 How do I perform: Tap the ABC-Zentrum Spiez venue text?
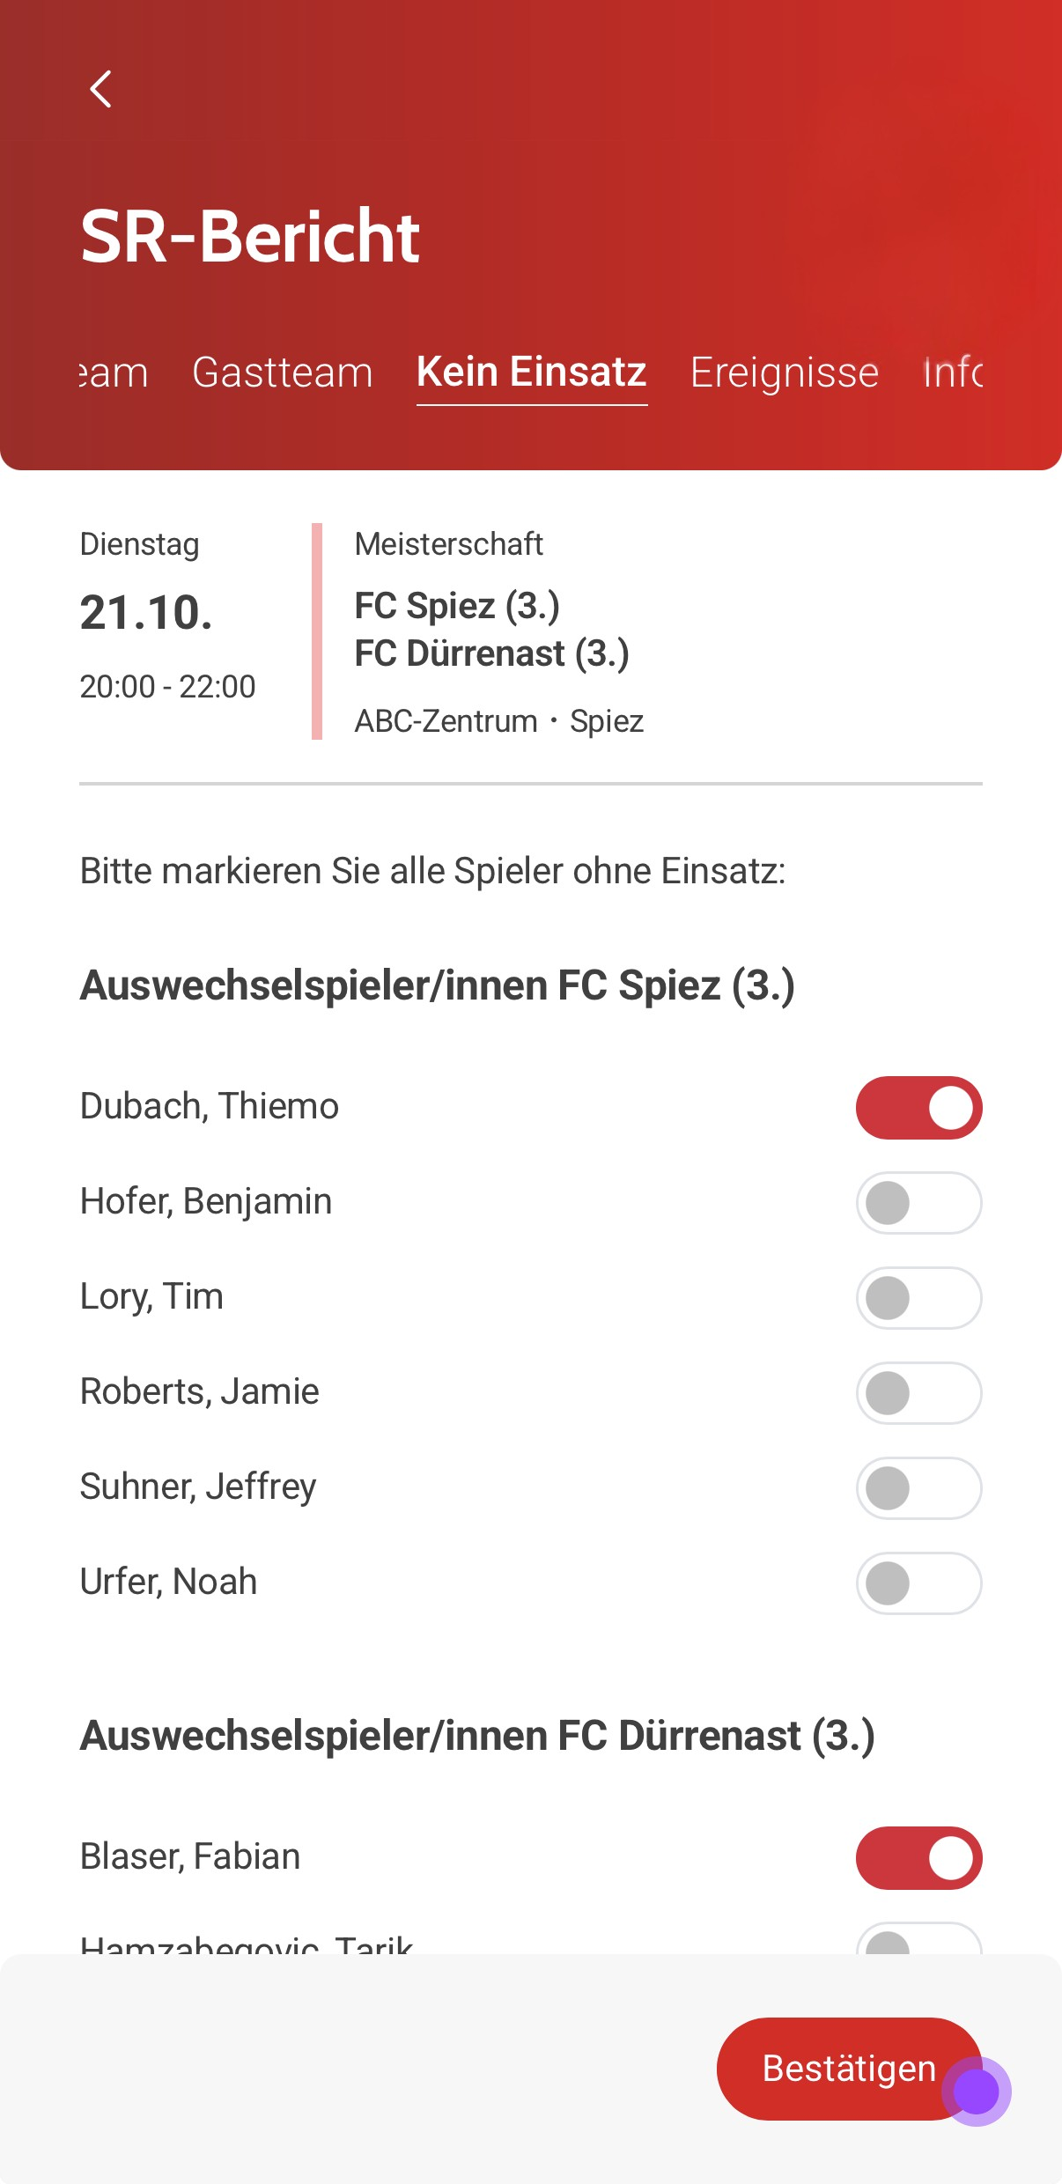(x=498, y=721)
